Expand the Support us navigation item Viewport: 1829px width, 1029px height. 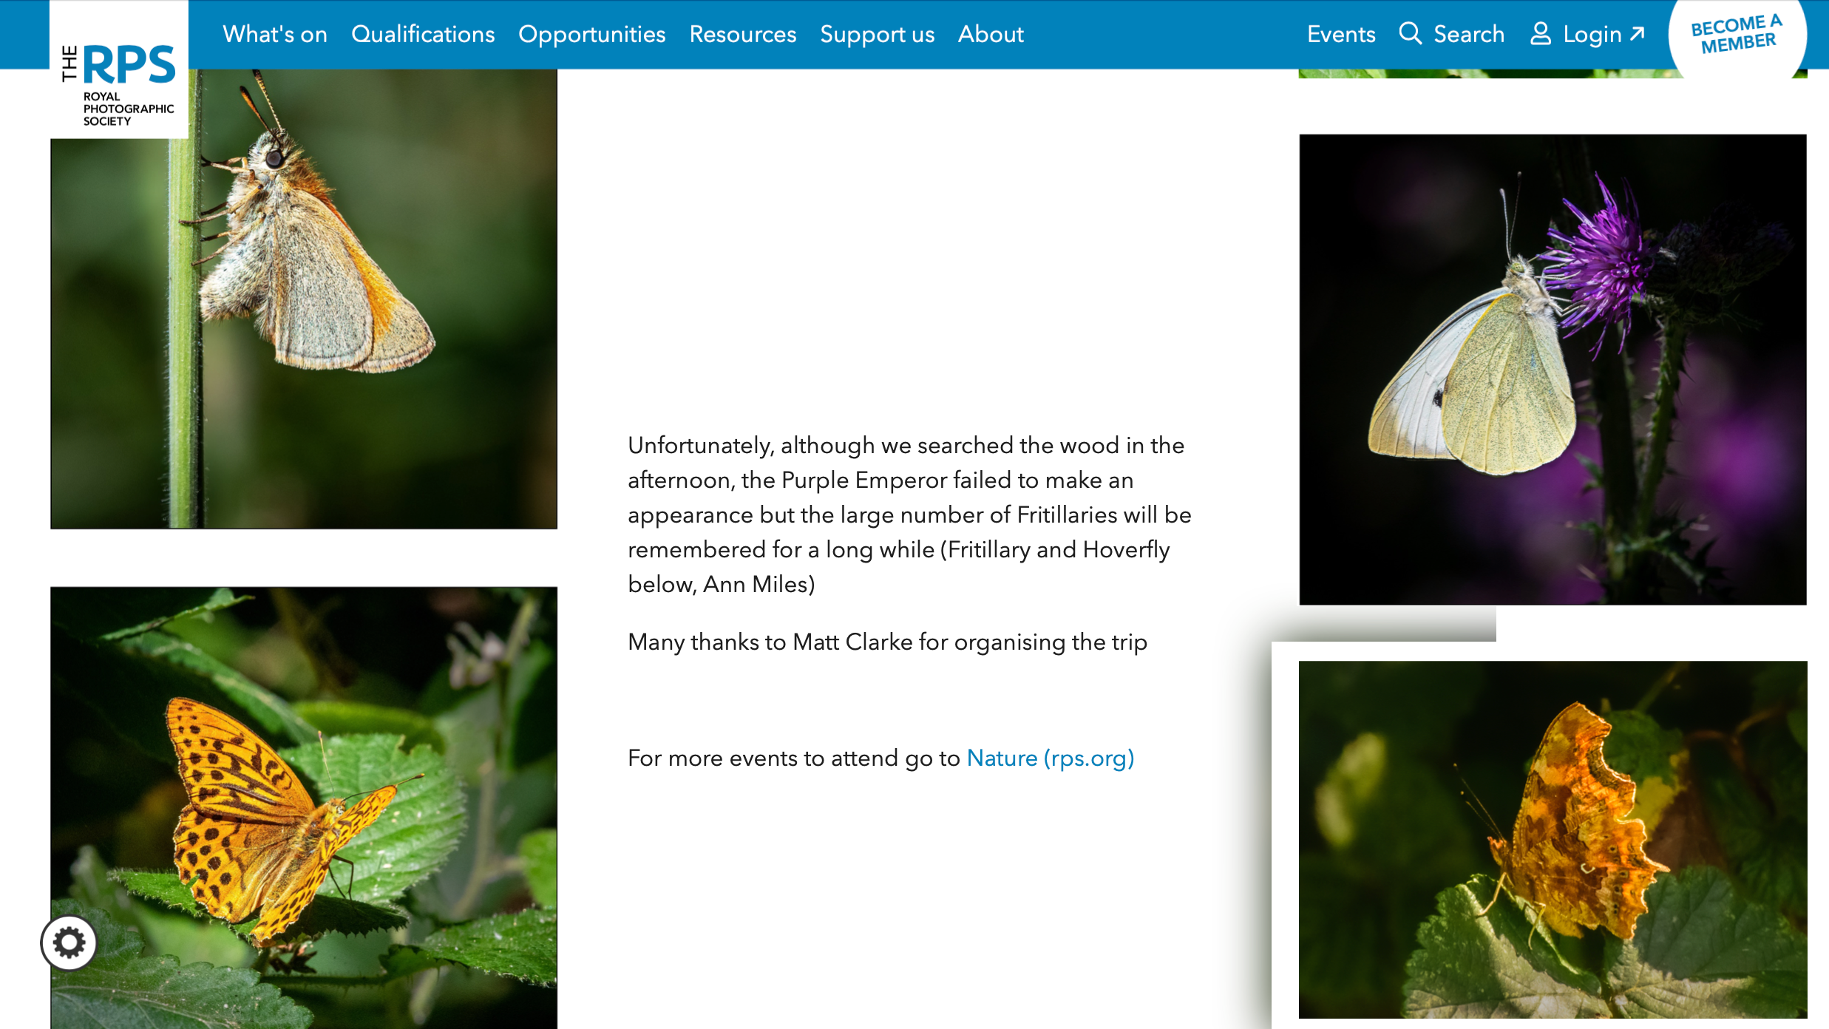[878, 34]
